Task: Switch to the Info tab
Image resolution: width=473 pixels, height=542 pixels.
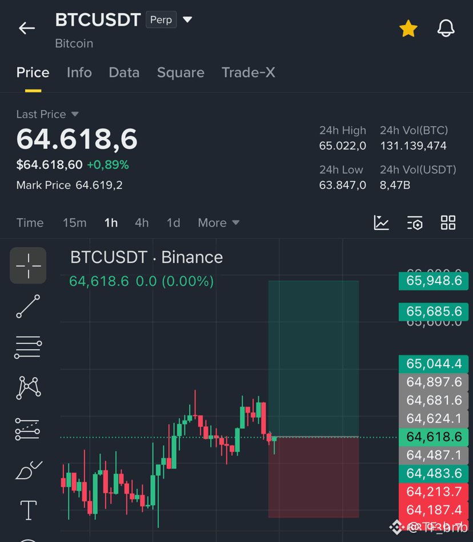Action: (79, 72)
